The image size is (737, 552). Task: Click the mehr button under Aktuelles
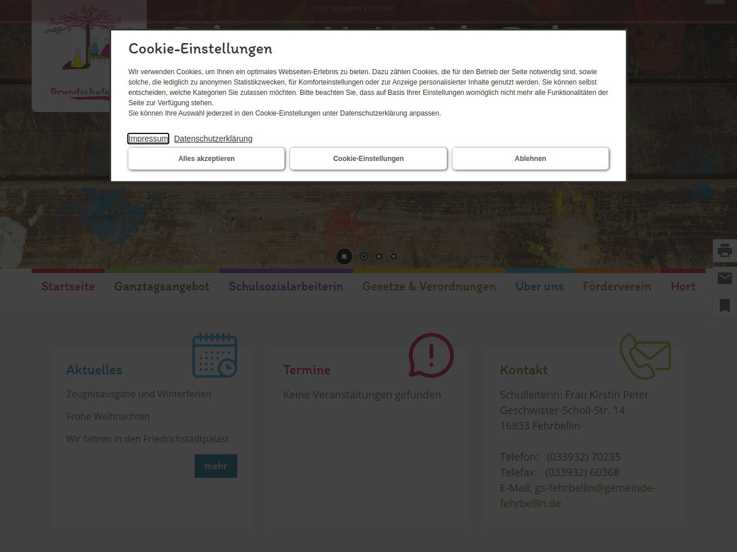[x=216, y=466]
